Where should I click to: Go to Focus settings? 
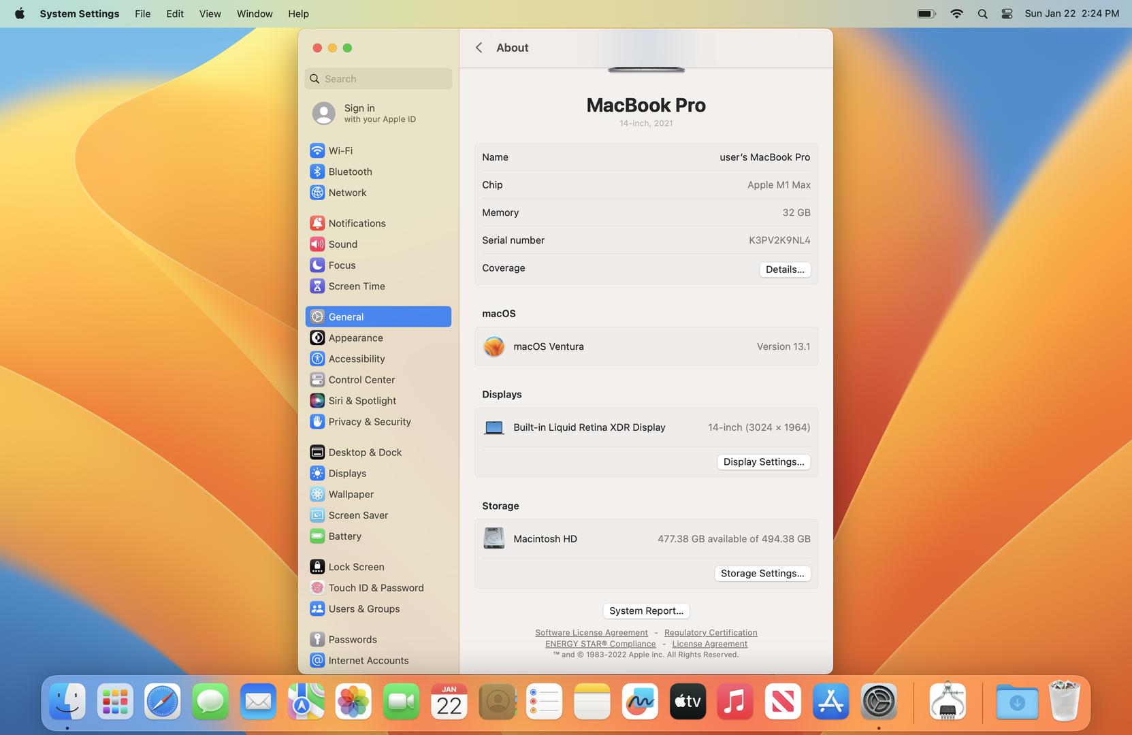[341, 265]
